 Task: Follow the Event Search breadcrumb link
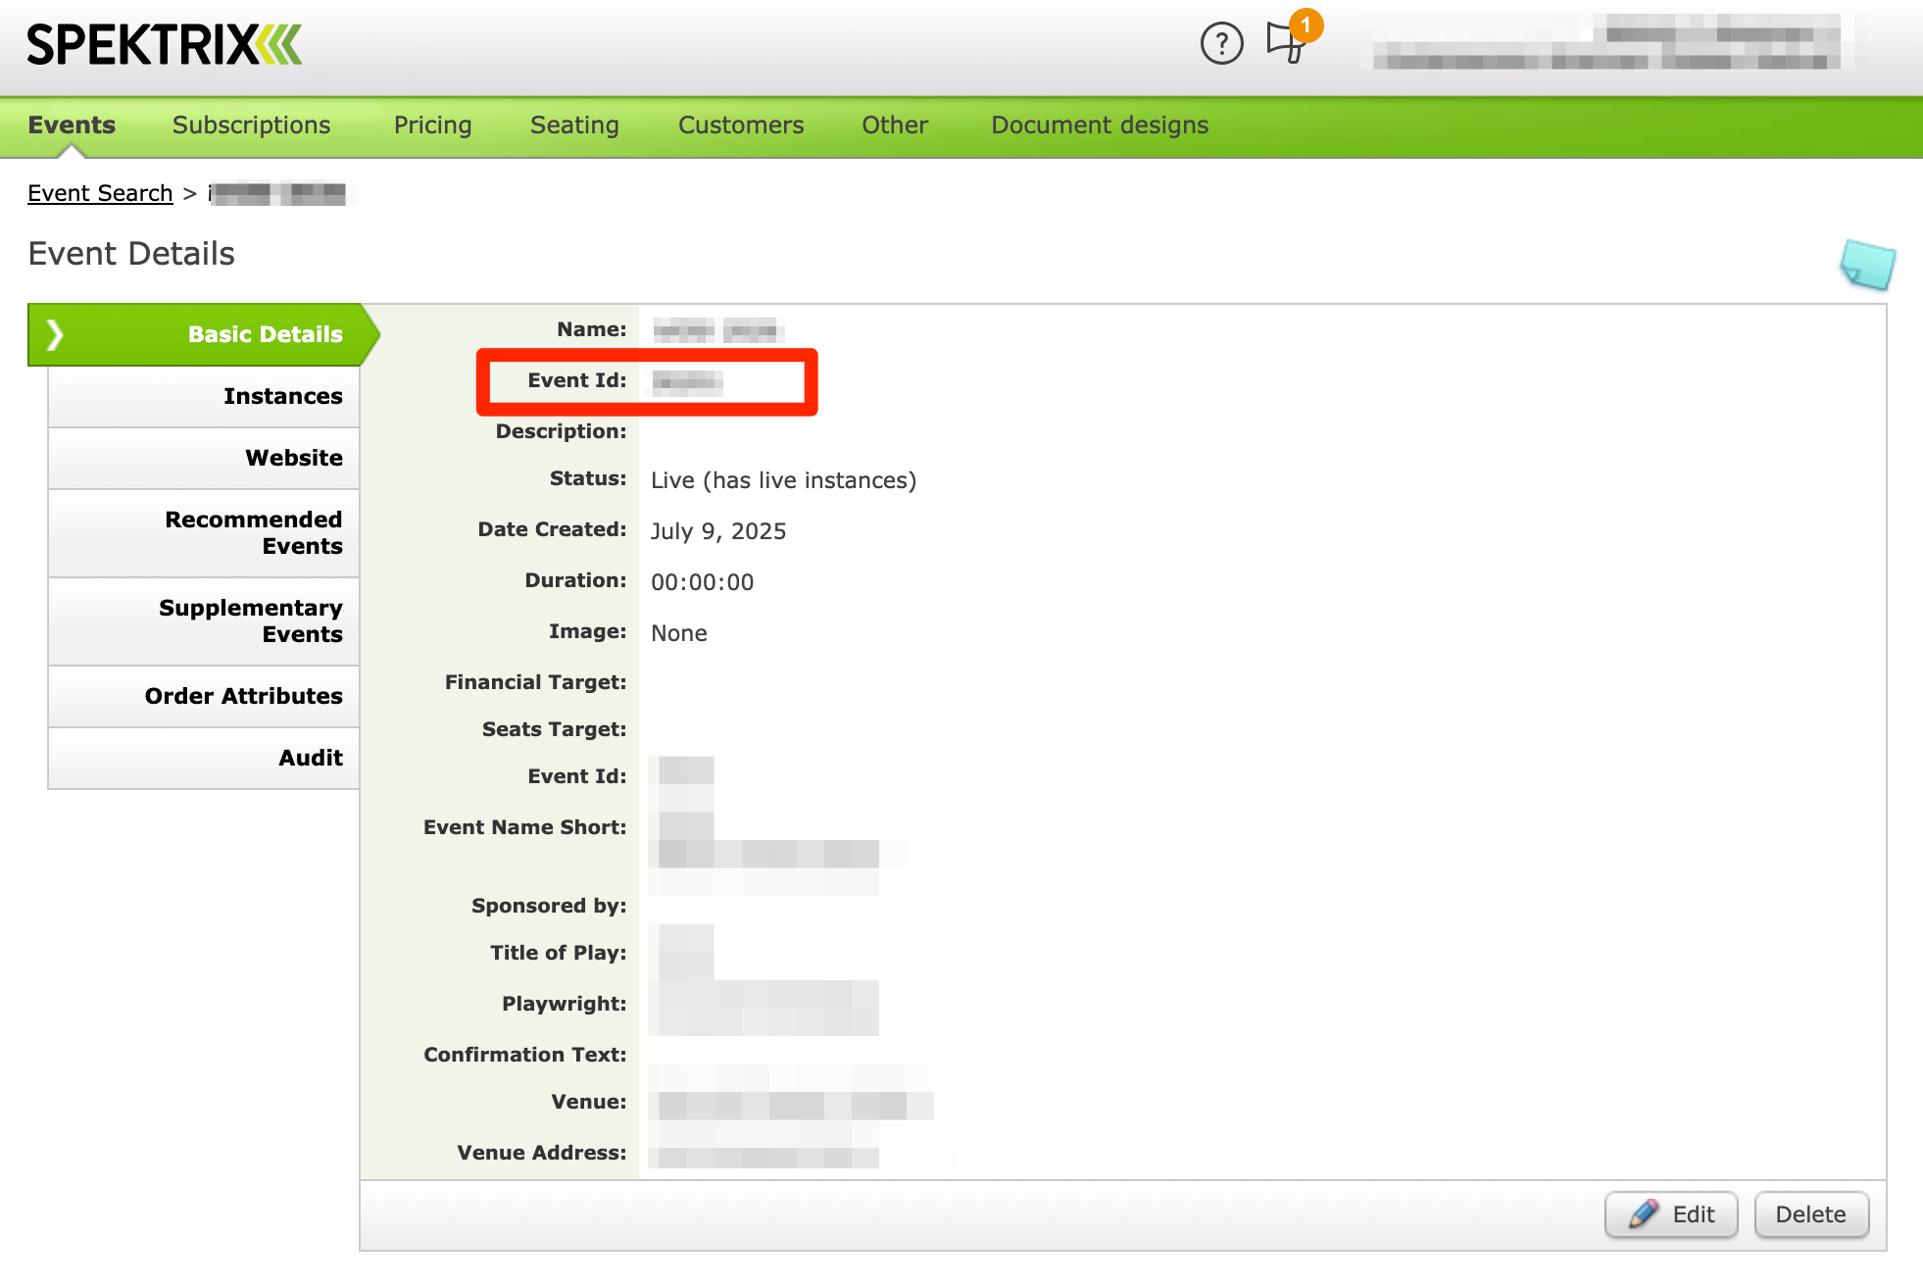click(100, 194)
